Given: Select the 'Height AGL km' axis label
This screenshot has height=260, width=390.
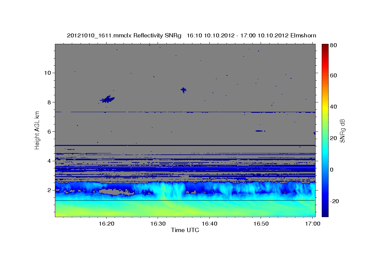Looking at the screenshot, I should 37,130.
